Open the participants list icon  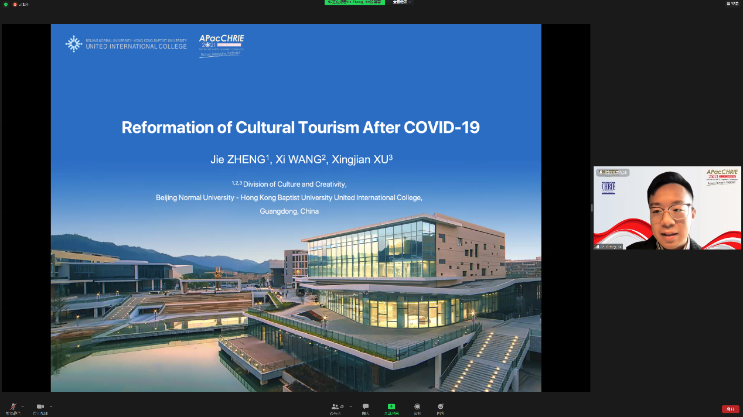pos(335,406)
